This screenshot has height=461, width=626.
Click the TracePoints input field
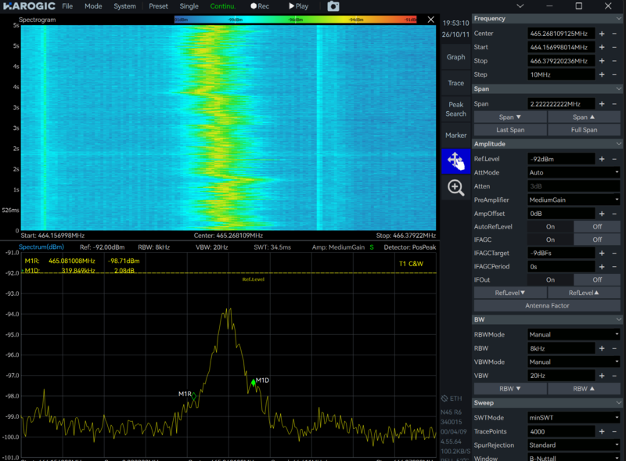[561, 432]
